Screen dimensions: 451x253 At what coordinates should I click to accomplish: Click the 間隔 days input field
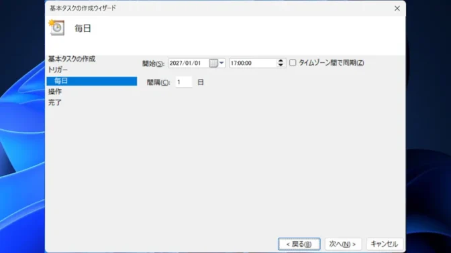coord(183,82)
